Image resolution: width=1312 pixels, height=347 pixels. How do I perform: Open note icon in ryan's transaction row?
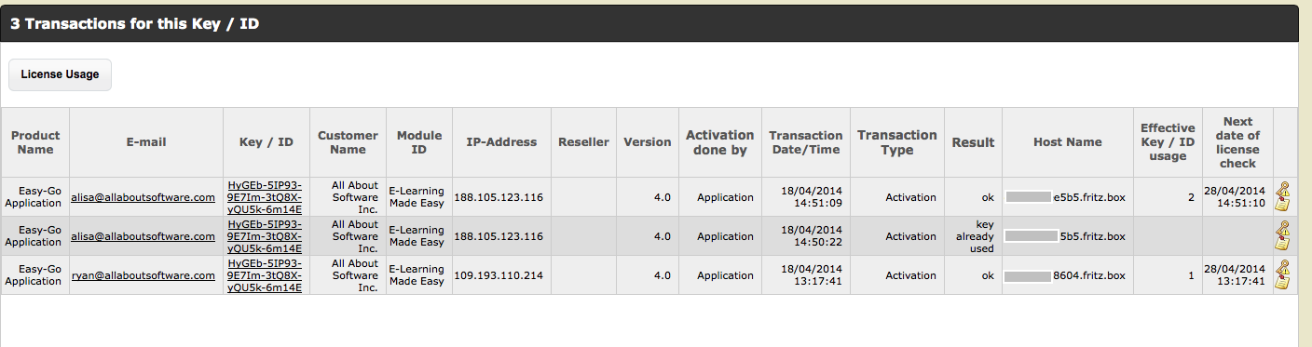pyautogui.click(x=1284, y=282)
